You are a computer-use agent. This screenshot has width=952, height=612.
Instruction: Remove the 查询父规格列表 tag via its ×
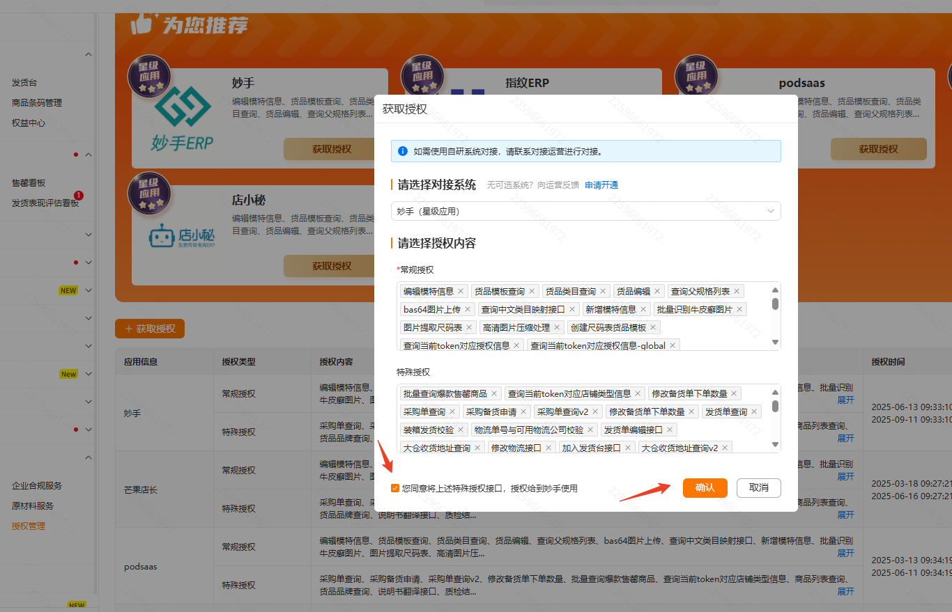click(x=737, y=291)
